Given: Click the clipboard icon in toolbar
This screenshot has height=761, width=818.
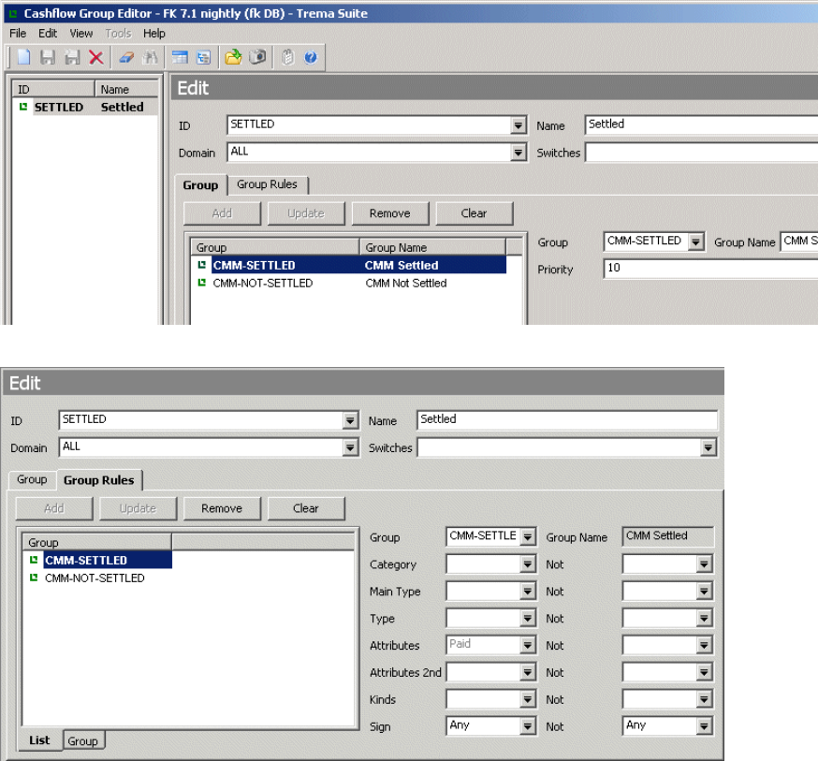Looking at the screenshot, I should pyautogui.click(x=287, y=58).
